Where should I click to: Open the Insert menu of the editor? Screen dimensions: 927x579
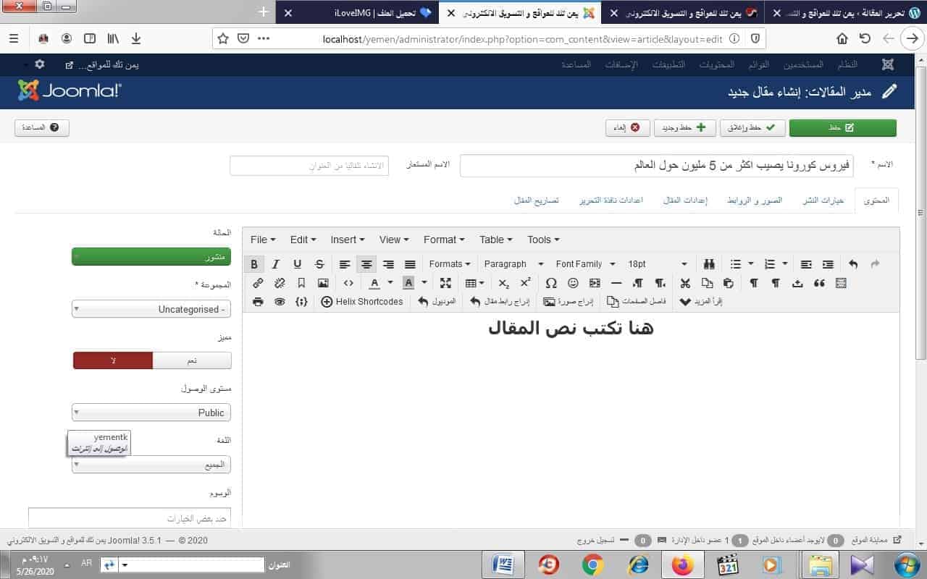click(x=347, y=240)
